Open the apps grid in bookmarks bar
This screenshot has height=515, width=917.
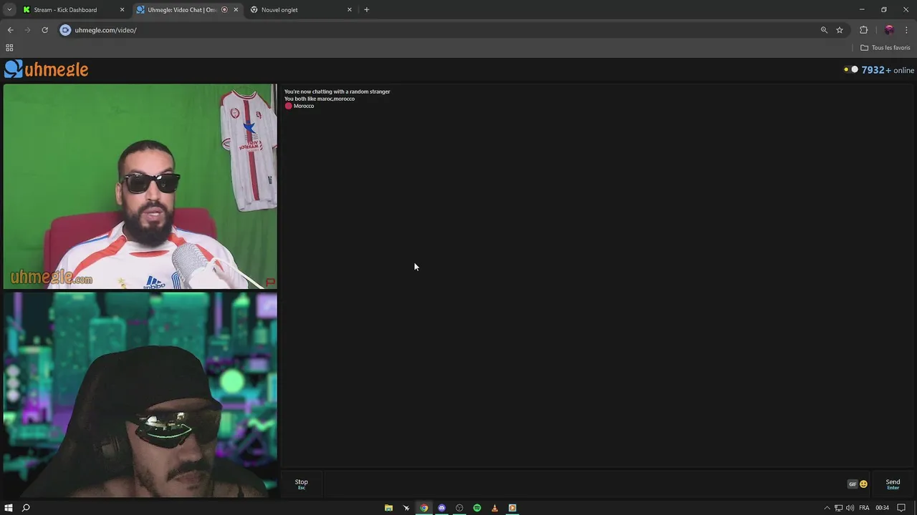9,48
